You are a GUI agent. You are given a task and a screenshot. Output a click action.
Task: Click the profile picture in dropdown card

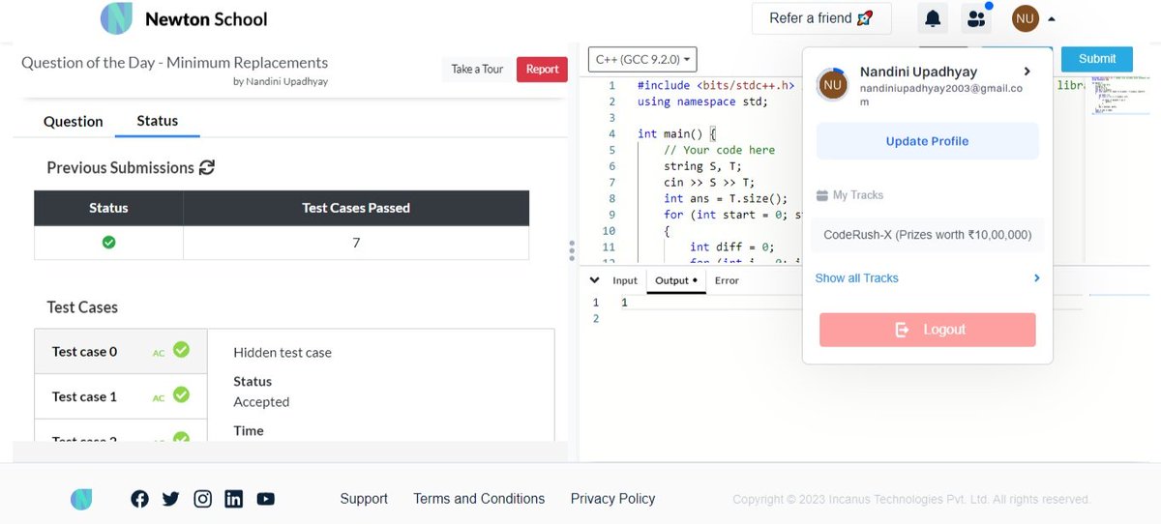832,84
